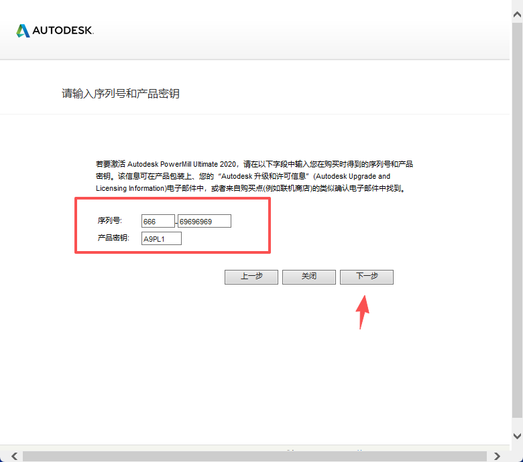Click the horizontal scrollbar right arrow
523x462 pixels.
point(497,456)
